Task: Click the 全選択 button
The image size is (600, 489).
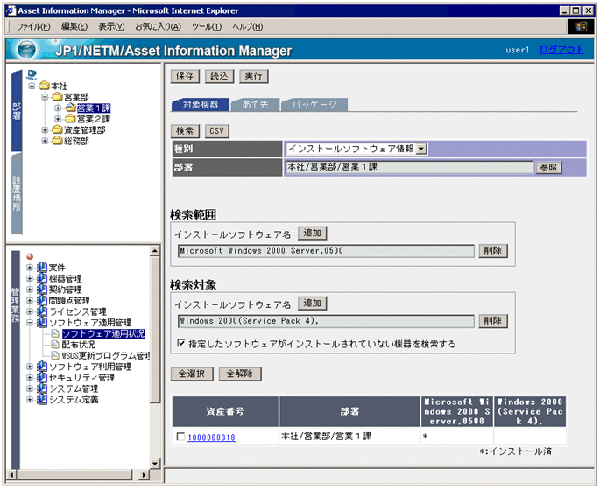Action: pyautogui.click(x=192, y=374)
